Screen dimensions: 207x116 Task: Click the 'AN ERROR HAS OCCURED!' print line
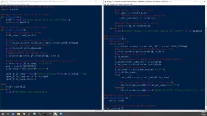coord(26,92)
